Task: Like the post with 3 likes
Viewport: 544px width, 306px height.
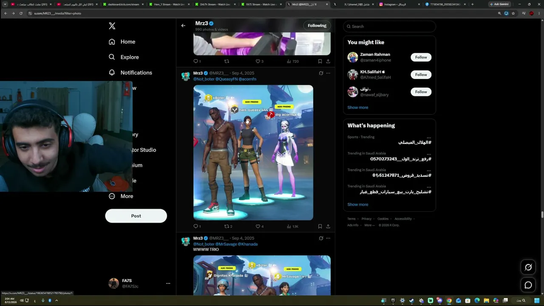Action: 260,61
